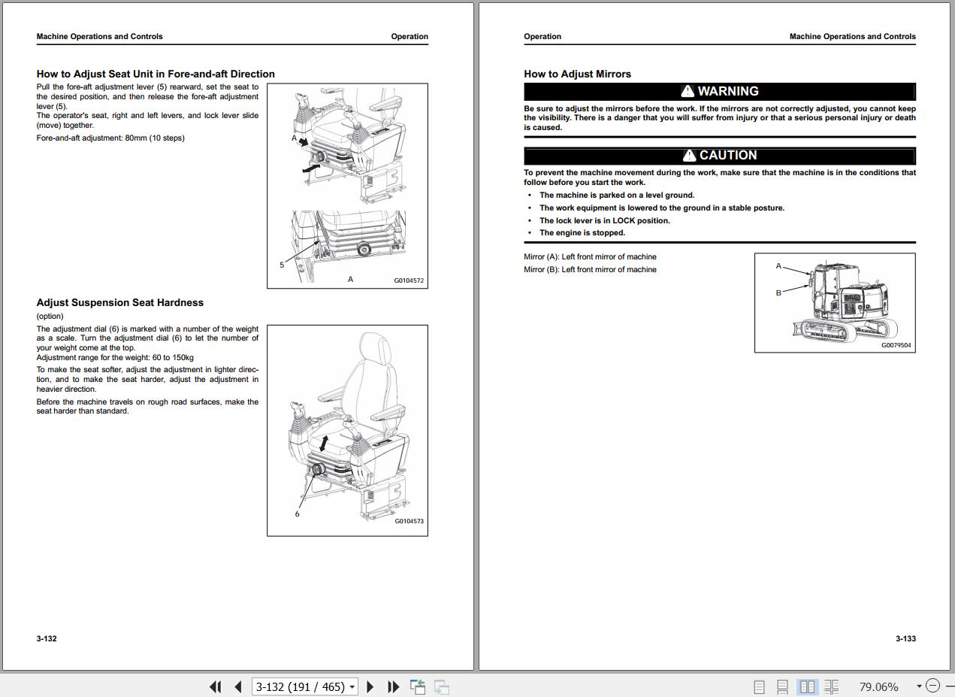The height and width of the screenshot is (697, 955).
Task: Switch to continuous page layout
Action: click(782, 687)
